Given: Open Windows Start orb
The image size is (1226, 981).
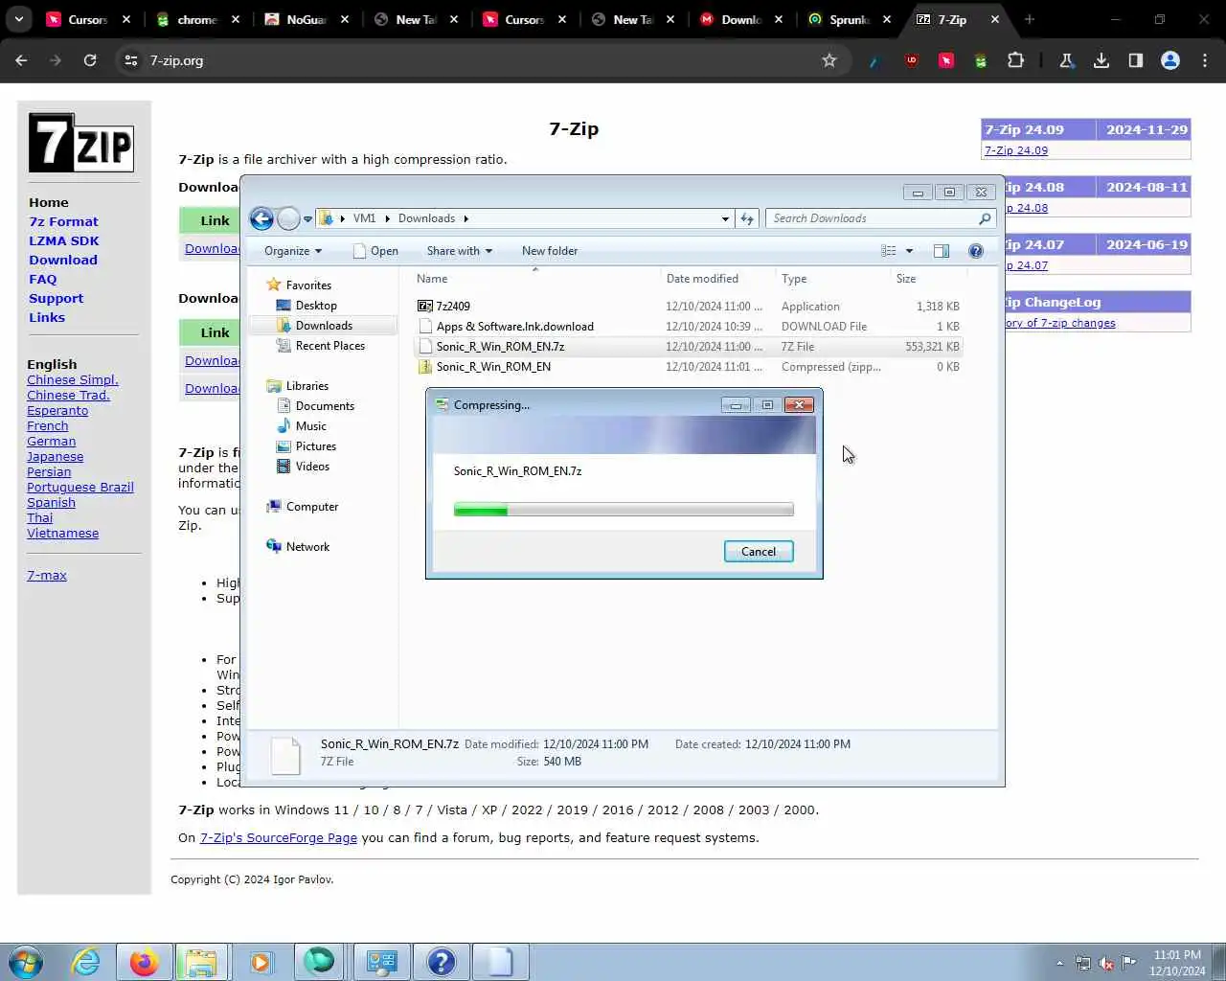Looking at the screenshot, I should pyautogui.click(x=26, y=962).
